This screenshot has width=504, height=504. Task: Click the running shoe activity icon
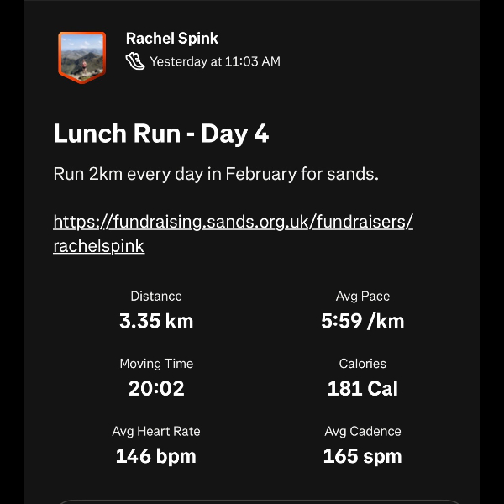click(x=135, y=61)
